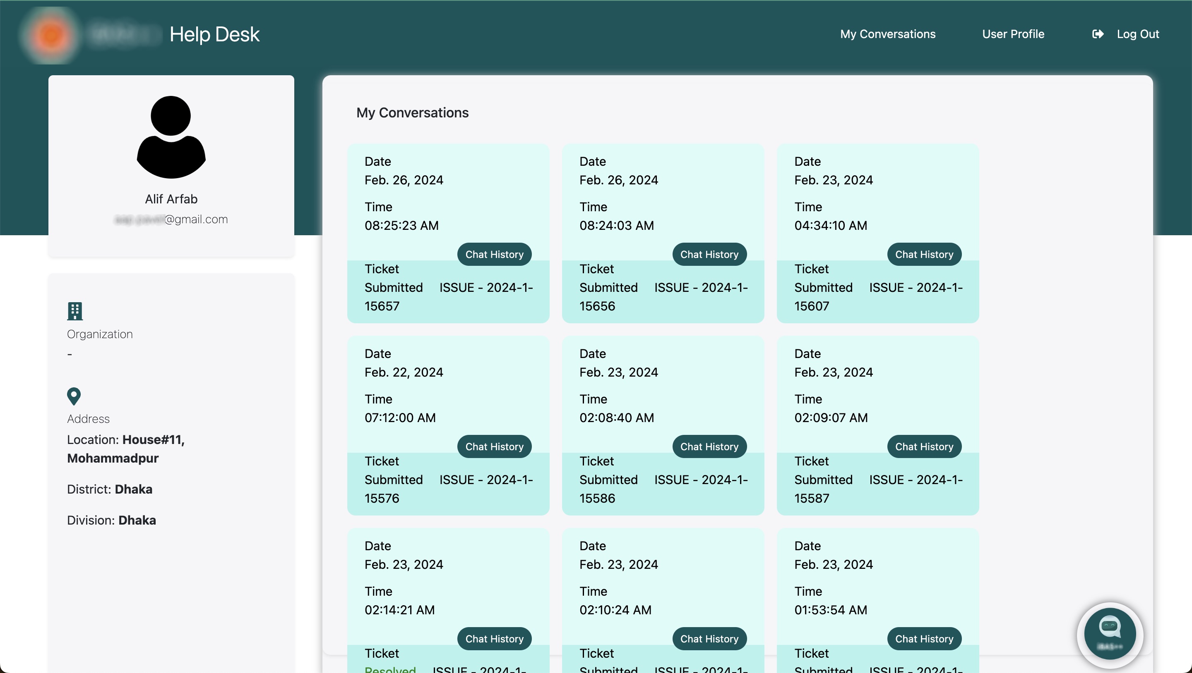Click ticket number 15586

pos(597,498)
